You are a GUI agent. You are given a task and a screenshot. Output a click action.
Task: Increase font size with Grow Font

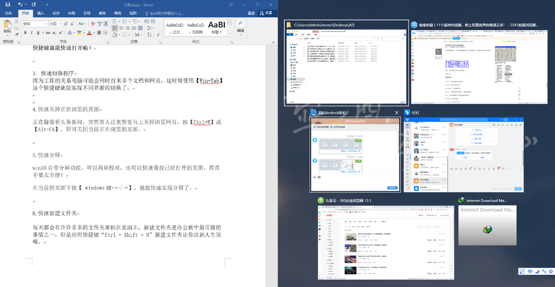point(66,24)
